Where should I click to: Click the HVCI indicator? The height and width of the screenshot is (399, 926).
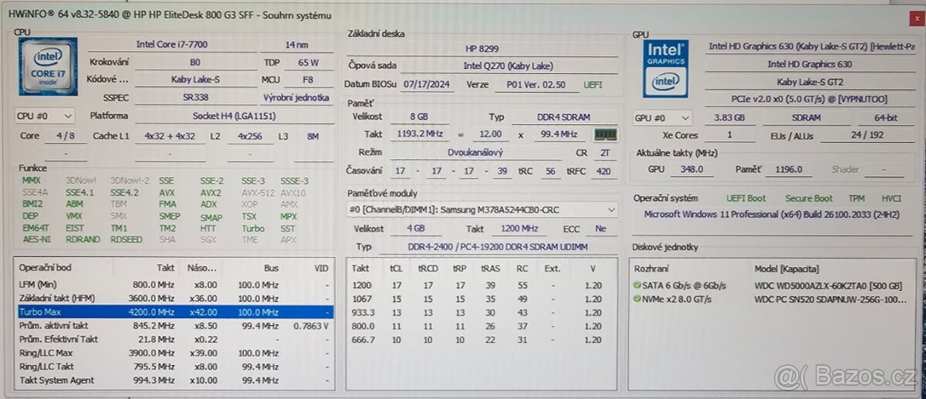point(891,198)
